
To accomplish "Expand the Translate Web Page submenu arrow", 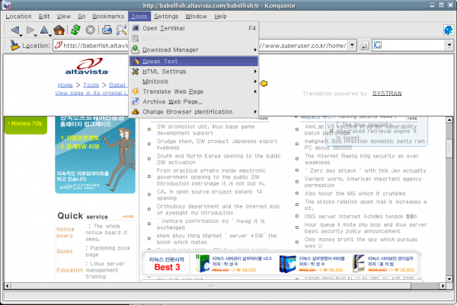I will (255, 91).
